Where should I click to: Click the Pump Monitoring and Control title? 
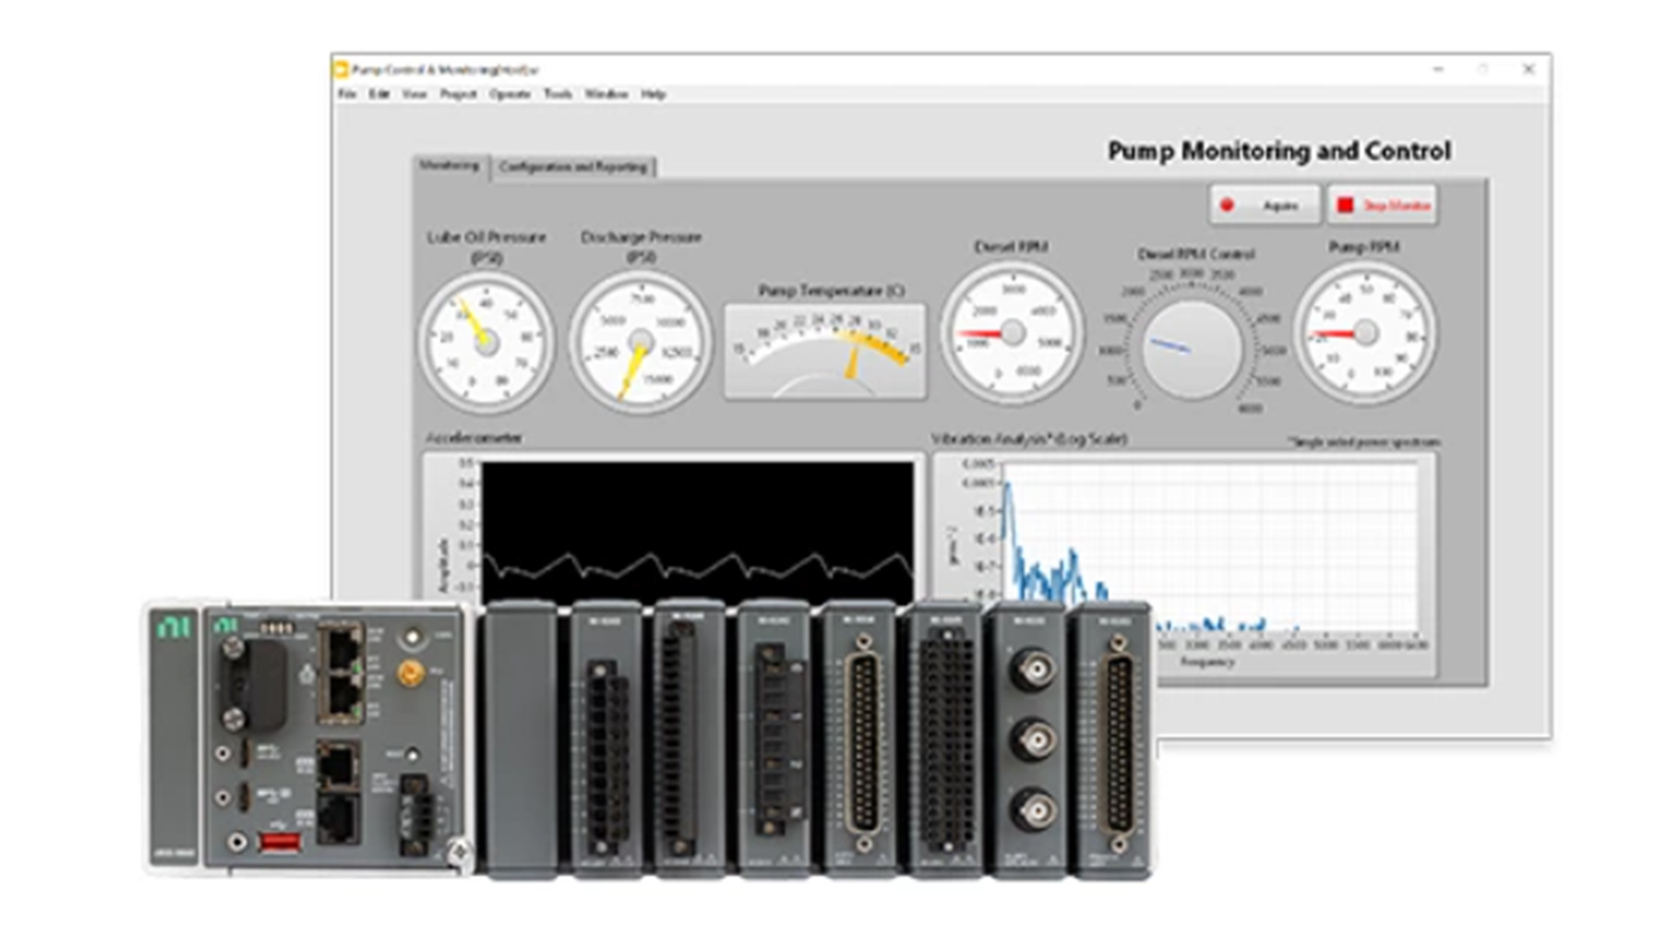1279,151
